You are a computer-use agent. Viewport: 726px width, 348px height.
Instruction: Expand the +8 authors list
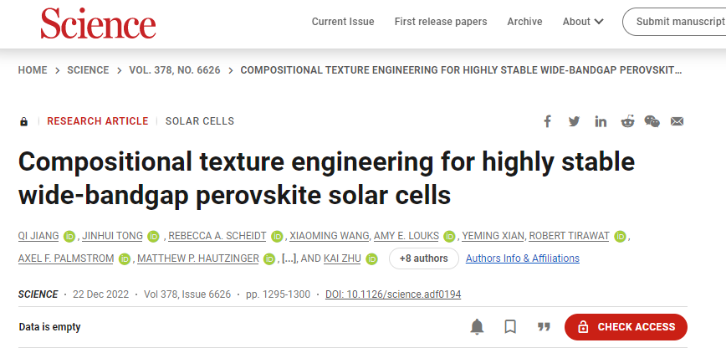(x=424, y=258)
